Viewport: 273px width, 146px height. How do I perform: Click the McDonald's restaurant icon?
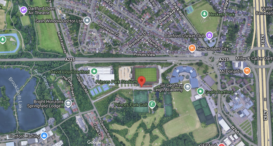(x=247, y=71)
